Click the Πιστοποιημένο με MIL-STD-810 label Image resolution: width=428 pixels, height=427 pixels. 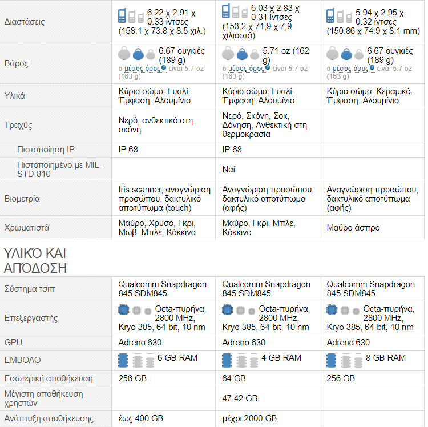(59, 170)
